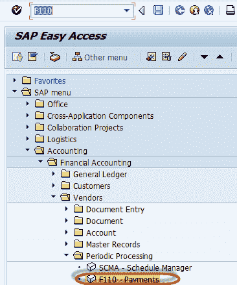The image size is (237, 285).
Task: Click the green Back arrow icon
Action: click(180, 10)
